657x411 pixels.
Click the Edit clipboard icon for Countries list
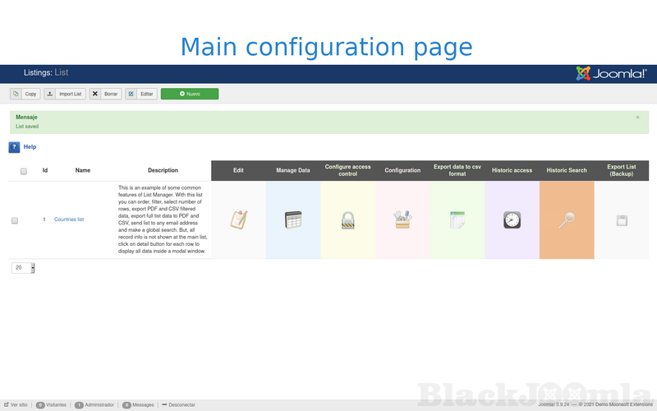click(x=238, y=219)
